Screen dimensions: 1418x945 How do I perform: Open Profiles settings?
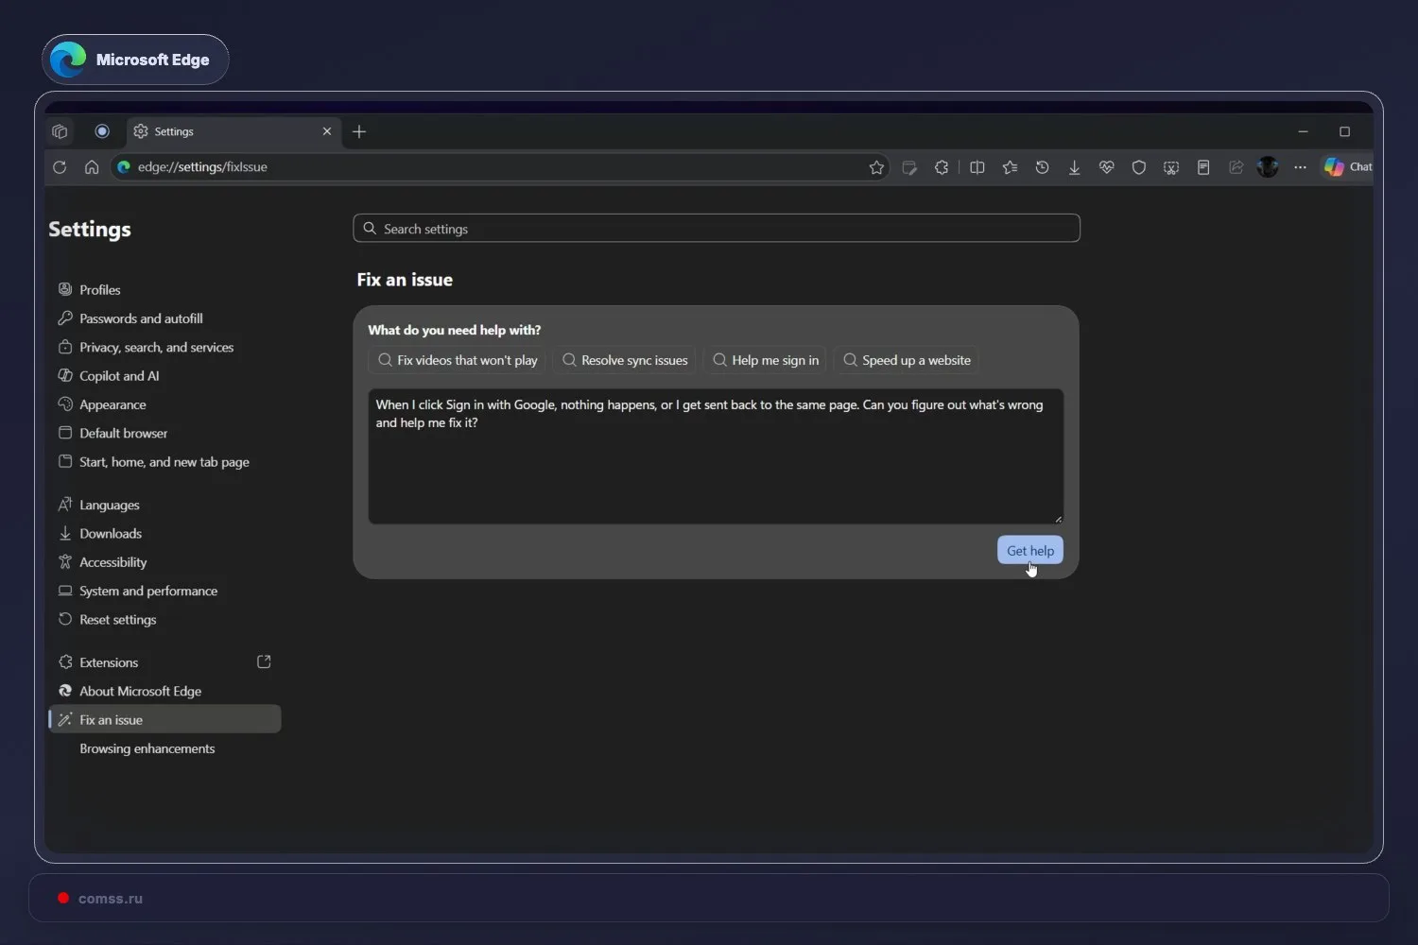tap(164, 290)
